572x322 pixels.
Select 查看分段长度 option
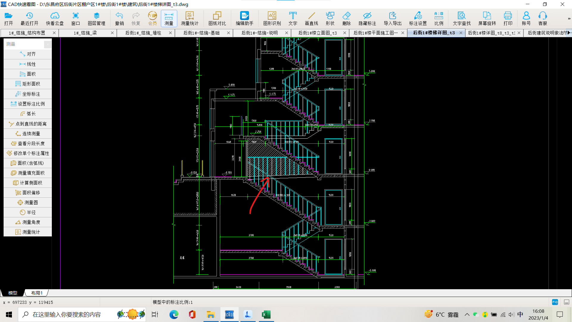click(x=28, y=143)
